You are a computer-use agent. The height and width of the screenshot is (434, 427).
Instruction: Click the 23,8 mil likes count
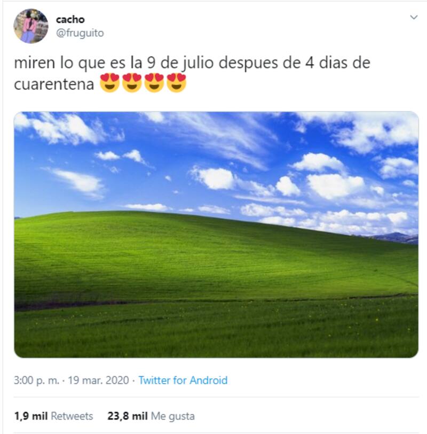point(128,416)
